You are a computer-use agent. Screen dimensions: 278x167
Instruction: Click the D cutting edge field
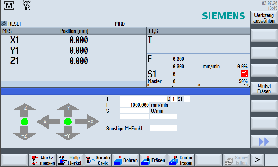pyautogui.click(x=173, y=99)
